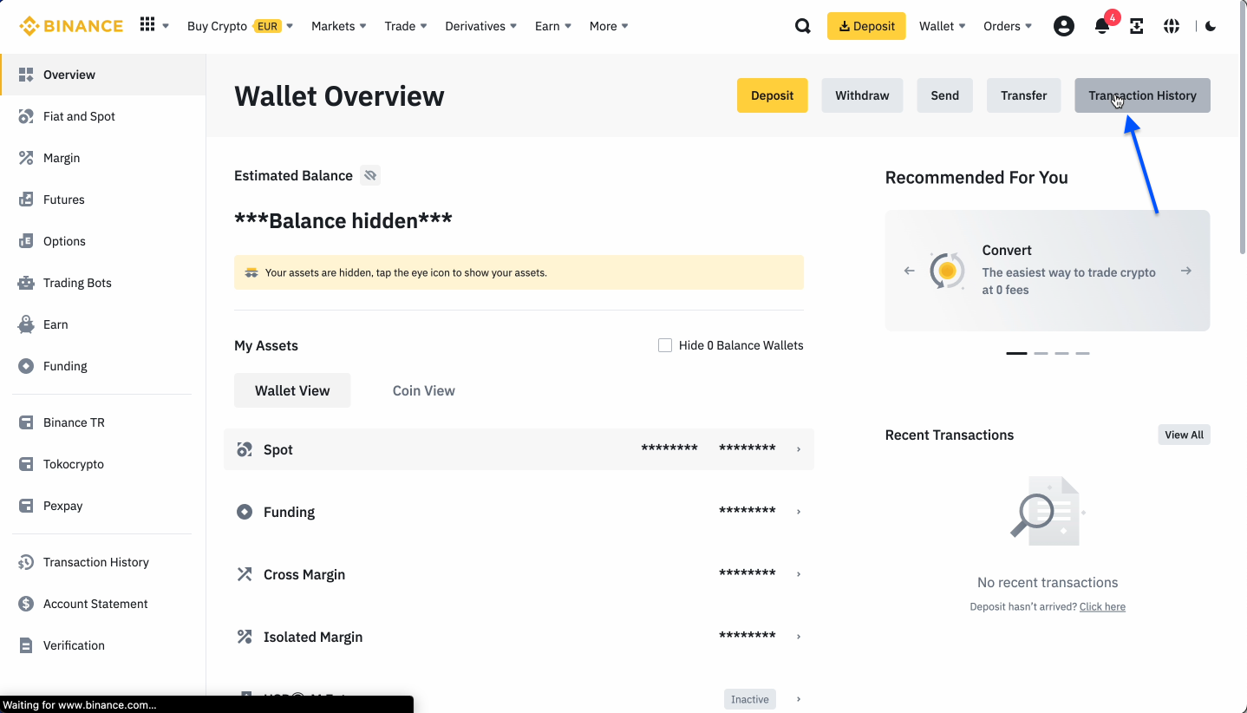Expand the Funding wallet row chevron
Viewport: 1247px width, 713px height.
pos(798,512)
